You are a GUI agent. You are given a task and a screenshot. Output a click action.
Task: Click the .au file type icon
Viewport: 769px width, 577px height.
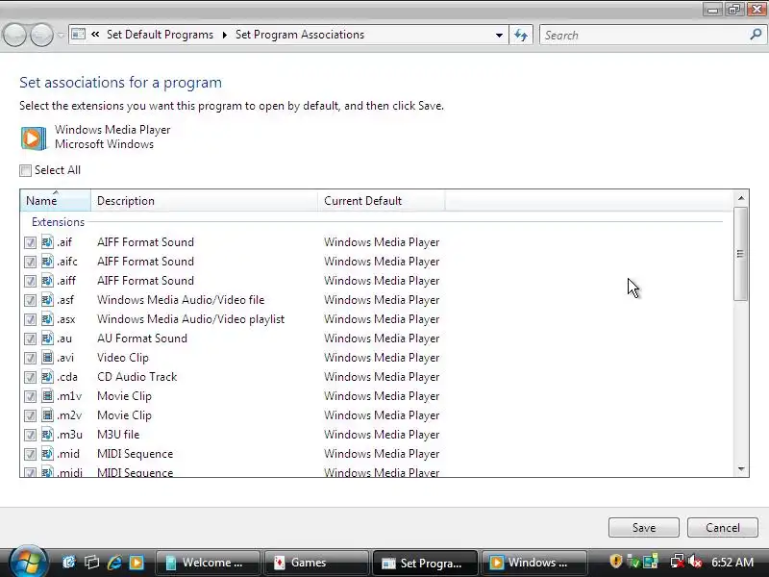[x=47, y=339]
